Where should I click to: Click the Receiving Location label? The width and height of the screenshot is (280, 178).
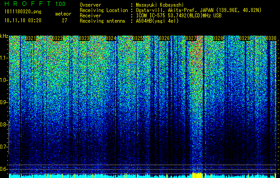coord(104,10)
